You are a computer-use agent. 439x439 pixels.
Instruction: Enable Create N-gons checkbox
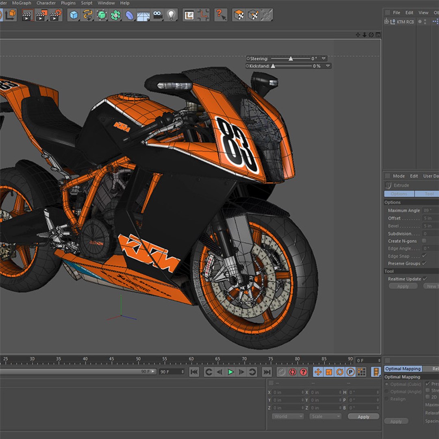coord(424,241)
